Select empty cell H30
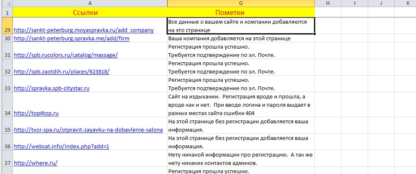The image size is (416, 174). pos(328,38)
